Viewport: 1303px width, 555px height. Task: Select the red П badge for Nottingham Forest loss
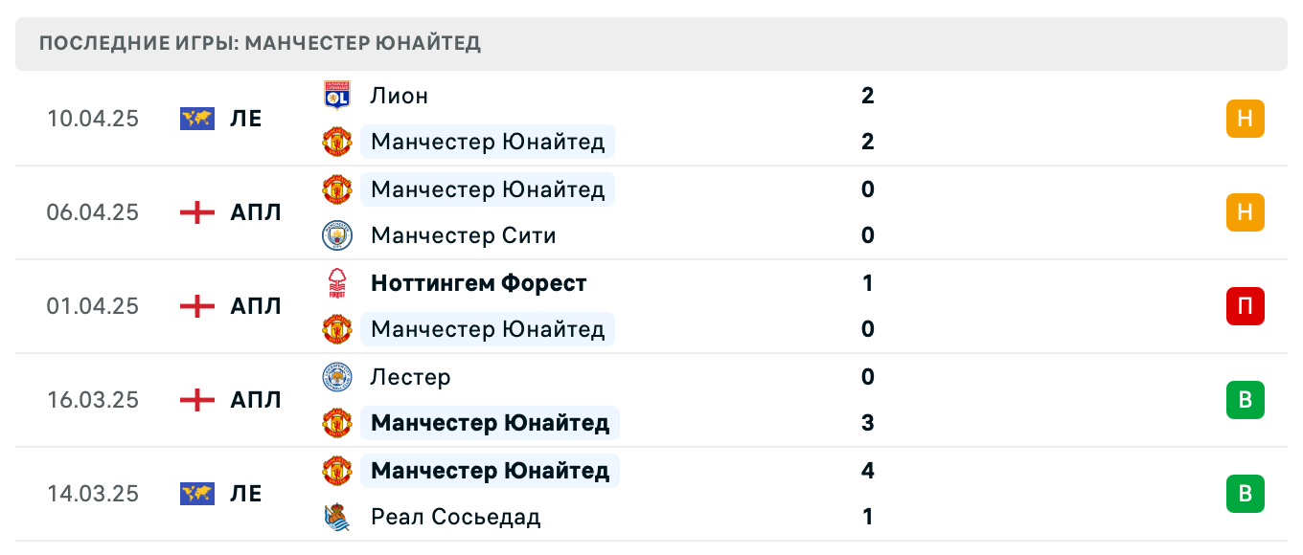[1245, 306]
